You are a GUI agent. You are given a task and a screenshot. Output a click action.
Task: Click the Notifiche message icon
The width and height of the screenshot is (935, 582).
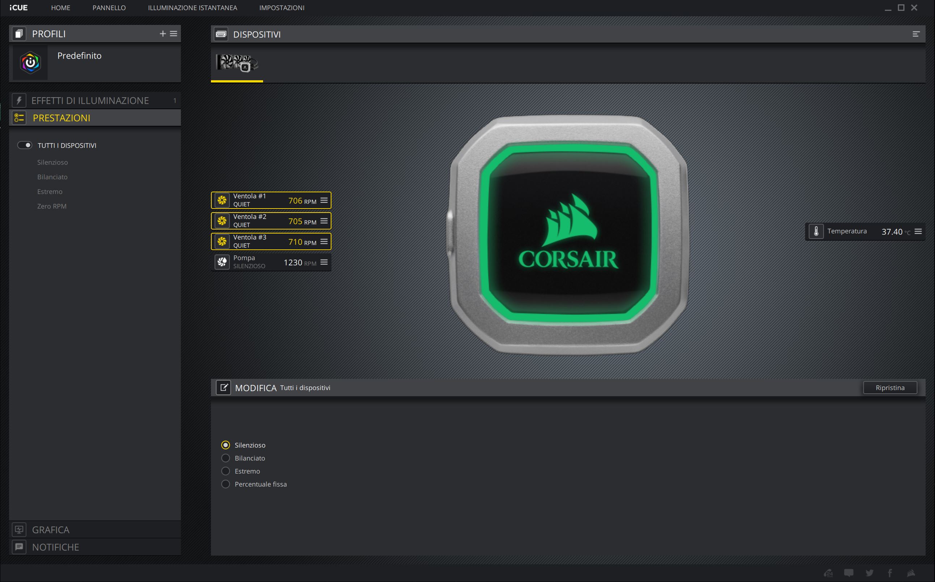click(19, 547)
